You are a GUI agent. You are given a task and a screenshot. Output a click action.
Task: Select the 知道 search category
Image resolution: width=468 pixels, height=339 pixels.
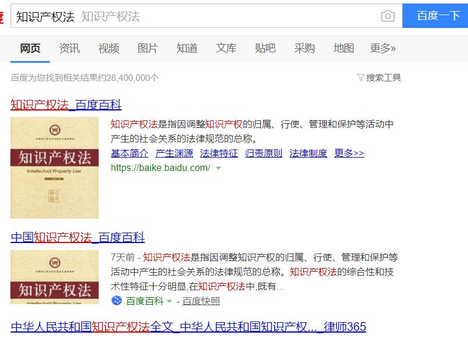(x=186, y=49)
